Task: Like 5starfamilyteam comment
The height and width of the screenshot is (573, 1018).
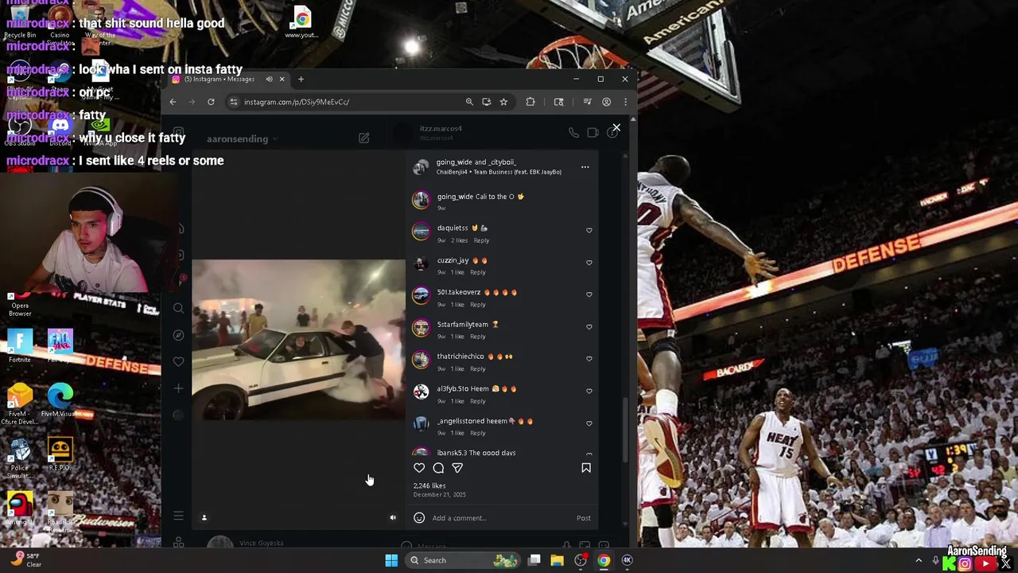Action: (589, 327)
